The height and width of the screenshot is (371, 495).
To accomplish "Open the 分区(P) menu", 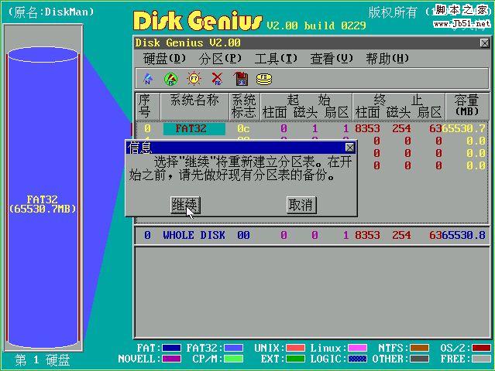I will coord(221,59).
